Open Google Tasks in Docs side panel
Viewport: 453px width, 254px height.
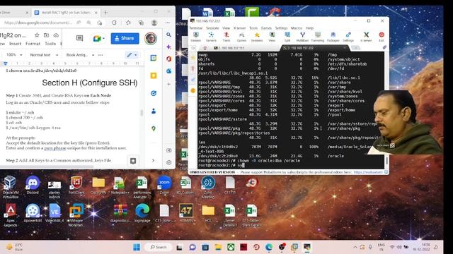click(154, 93)
